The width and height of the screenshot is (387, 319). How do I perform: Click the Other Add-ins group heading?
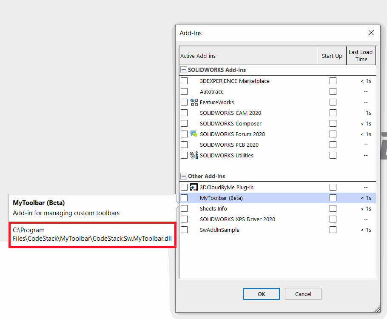point(206,176)
